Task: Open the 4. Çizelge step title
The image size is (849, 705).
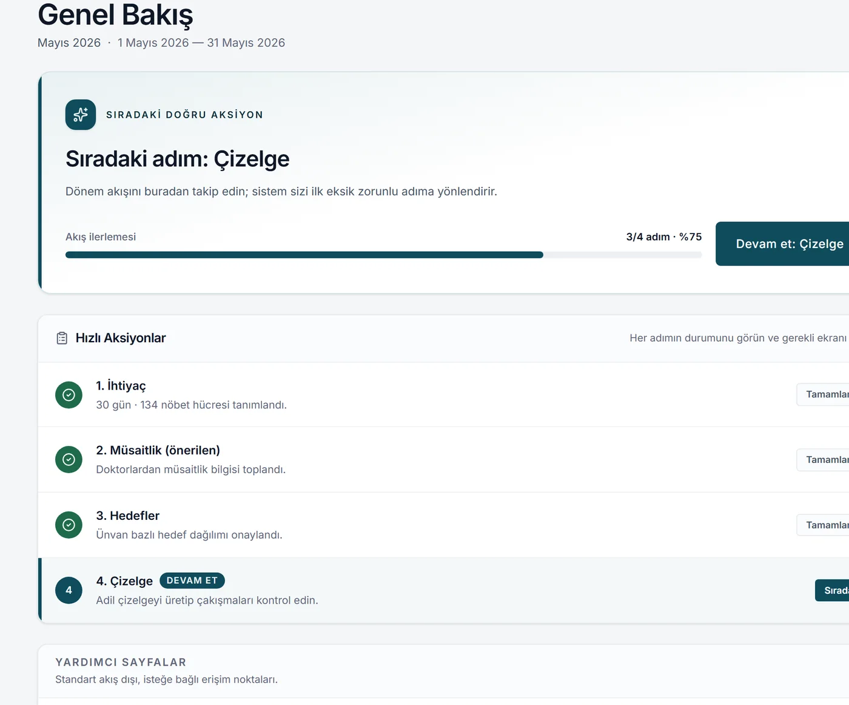Action: click(x=124, y=581)
